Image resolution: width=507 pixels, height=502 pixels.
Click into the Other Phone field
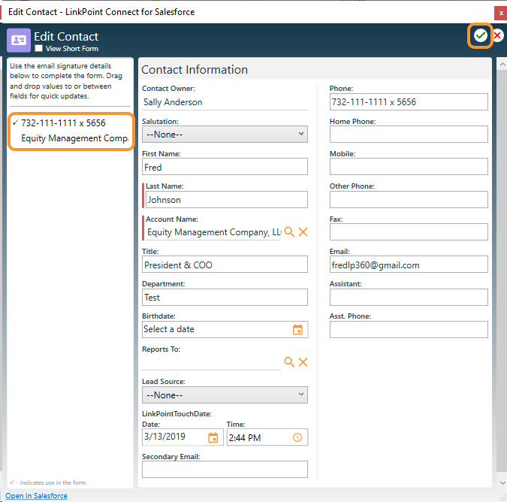[409, 200]
